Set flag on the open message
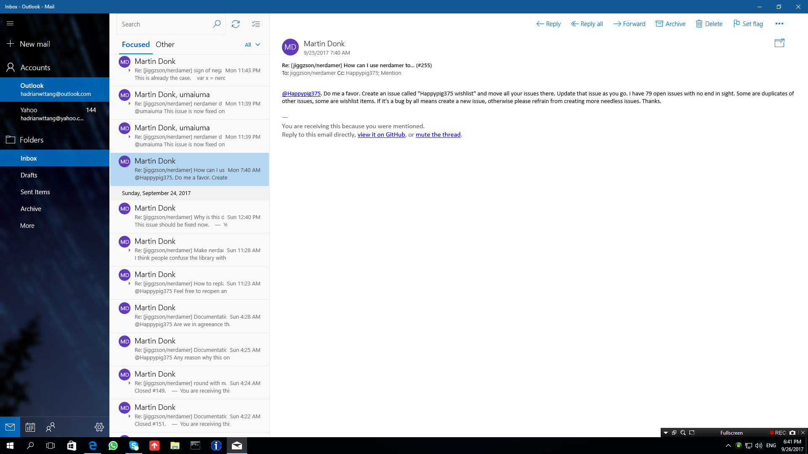This screenshot has height=454, width=808. click(748, 24)
